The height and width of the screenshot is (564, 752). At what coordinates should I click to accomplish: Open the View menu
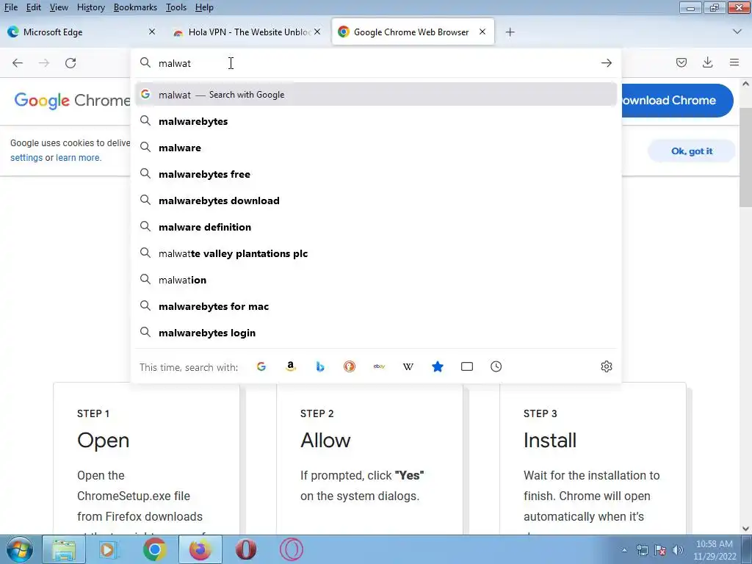pyautogui.click(x=59, y=7)
